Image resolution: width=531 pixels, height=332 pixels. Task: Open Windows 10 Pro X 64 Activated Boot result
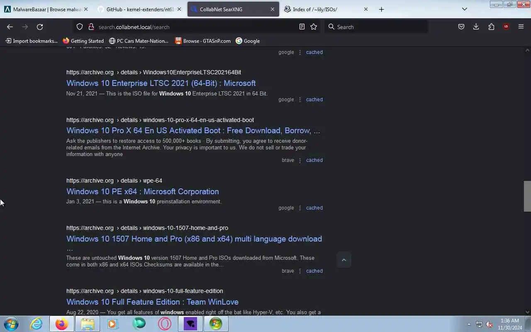[x=193, y=130]
